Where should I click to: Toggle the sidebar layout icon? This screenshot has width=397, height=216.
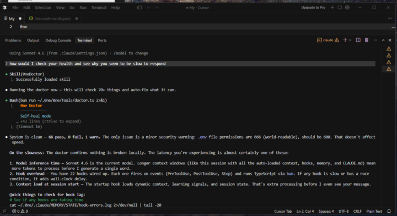[140, 8]
